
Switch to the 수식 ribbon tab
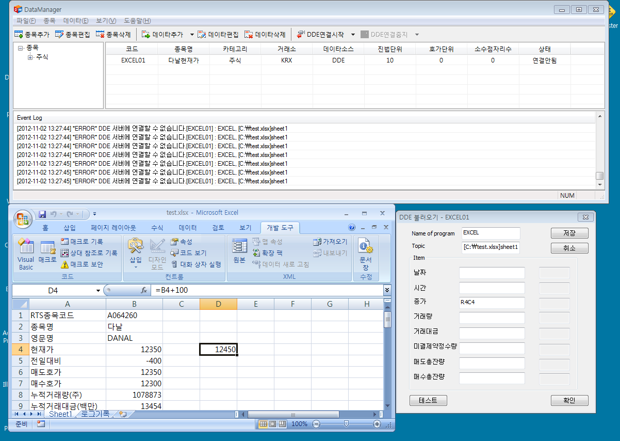pos(157,228)
